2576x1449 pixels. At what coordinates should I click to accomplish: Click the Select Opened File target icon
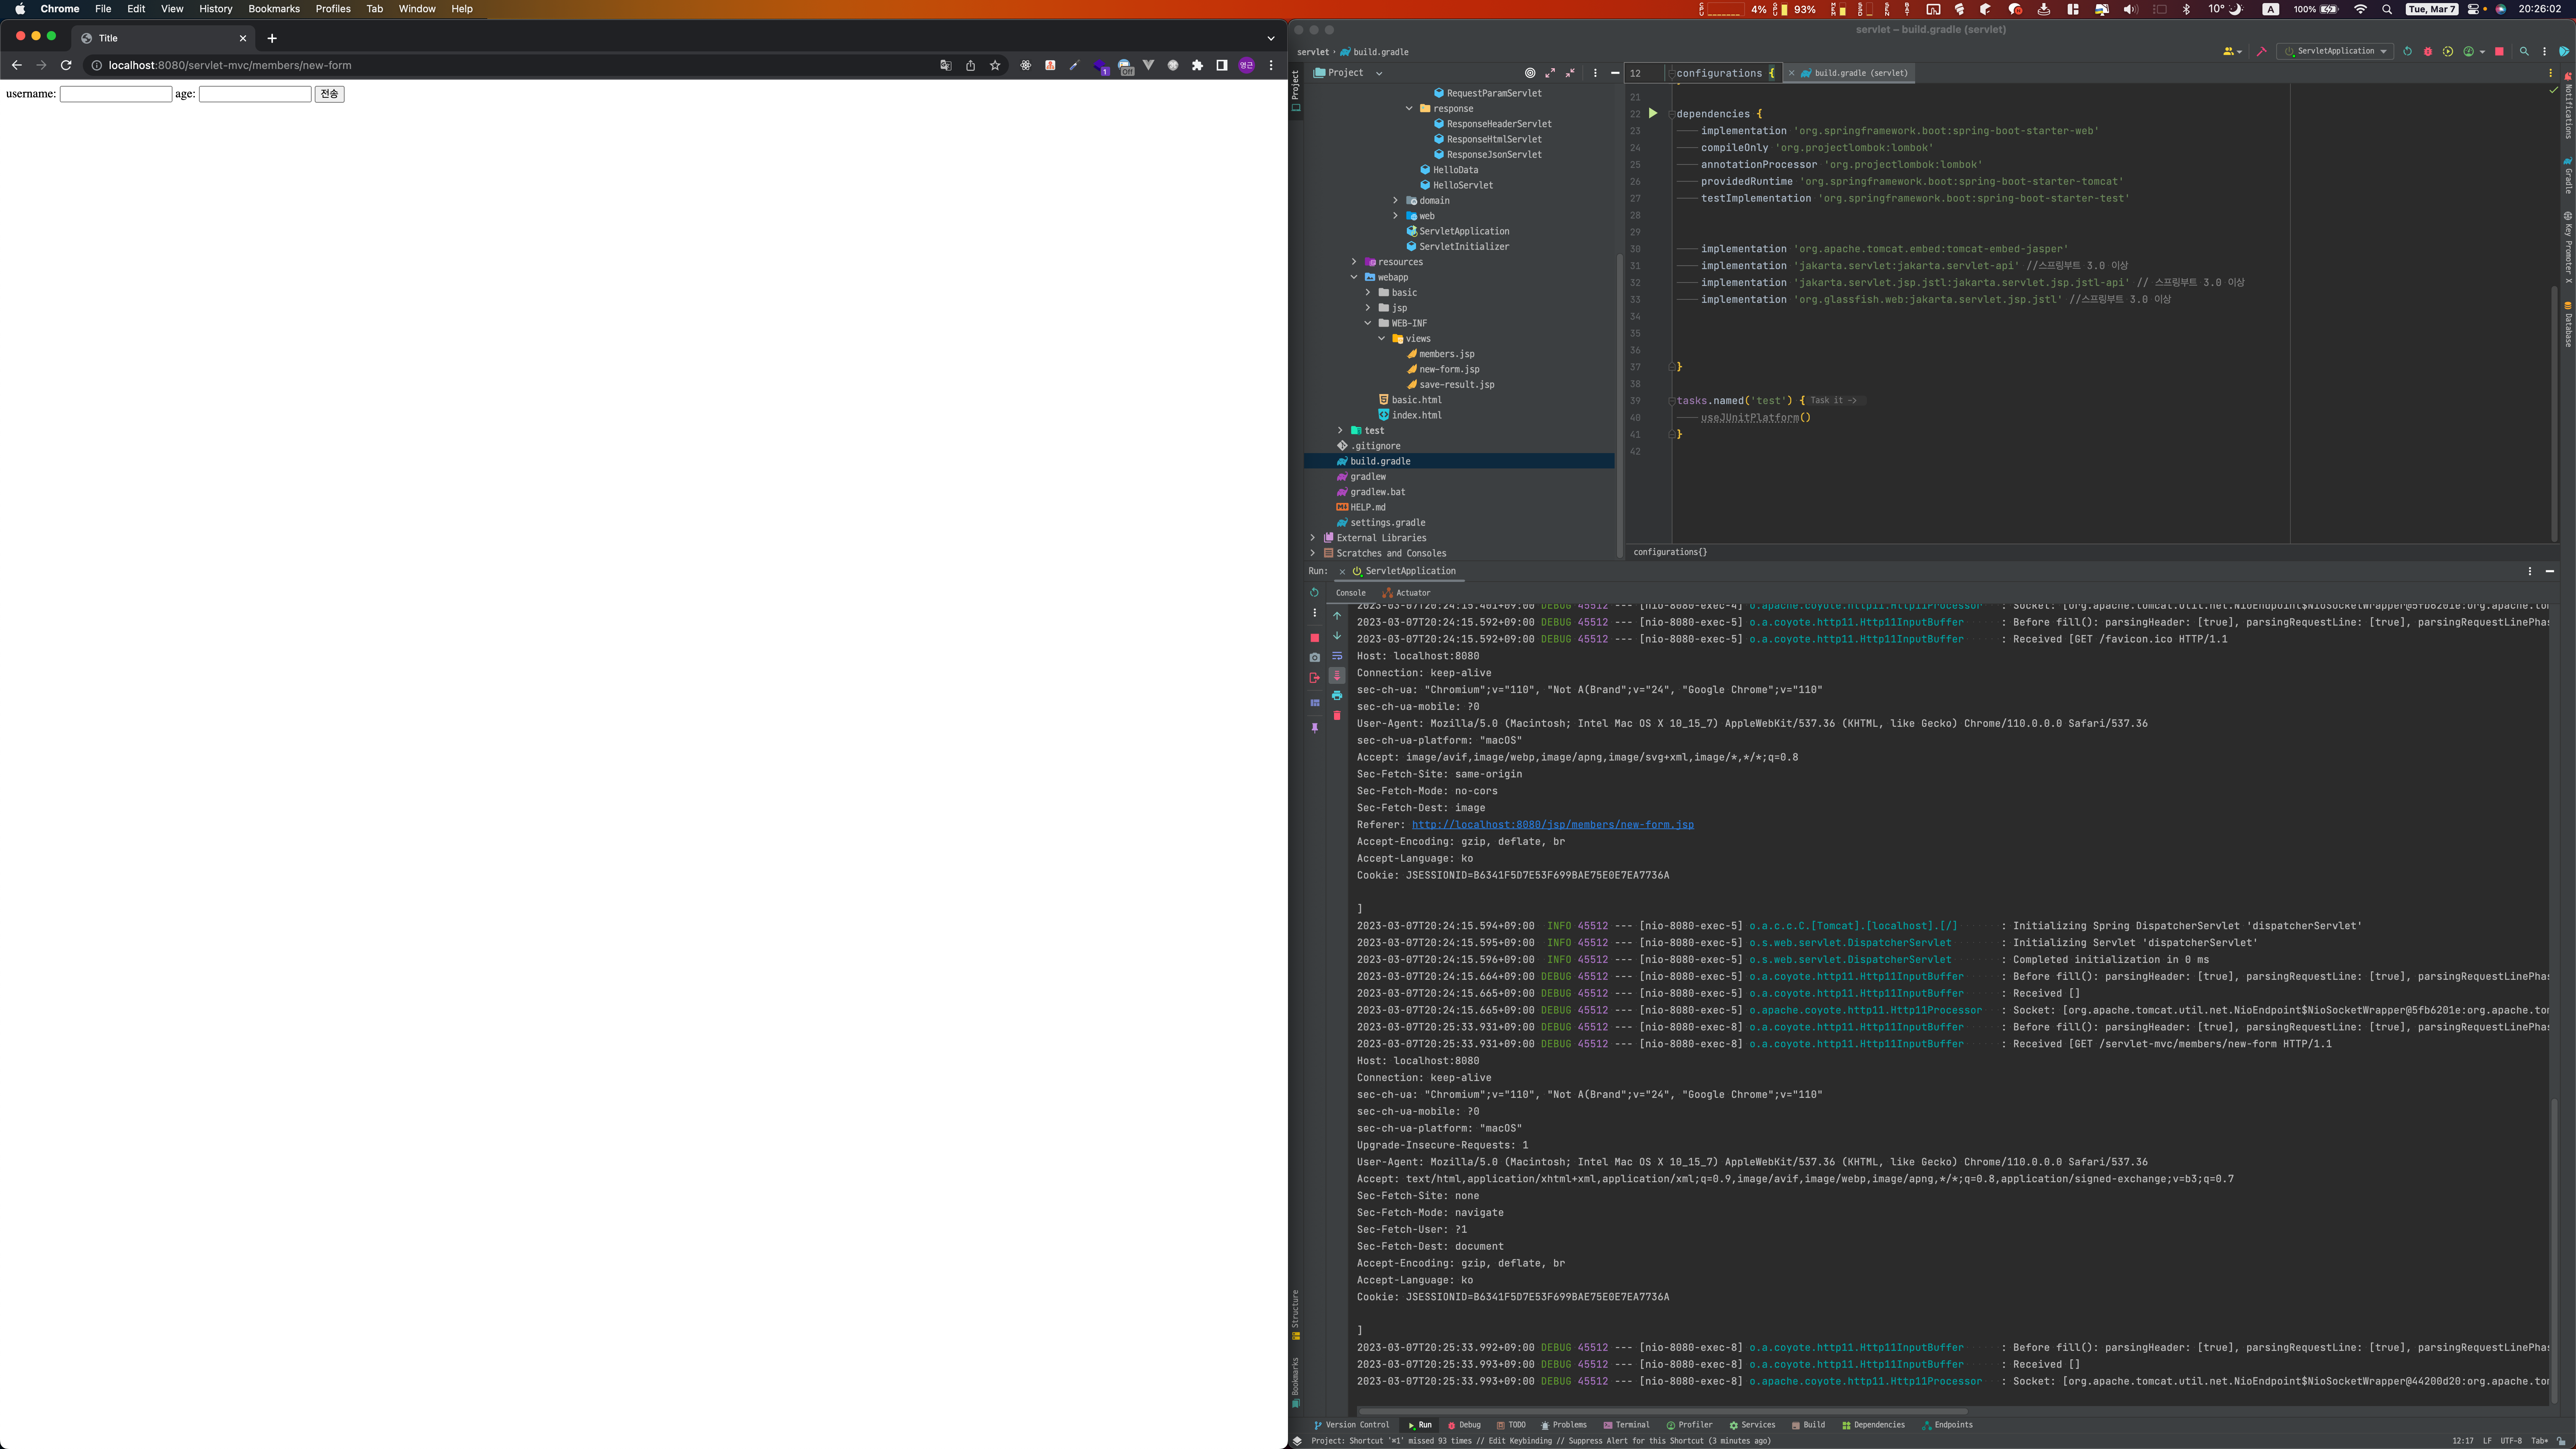coord(1529,73)
